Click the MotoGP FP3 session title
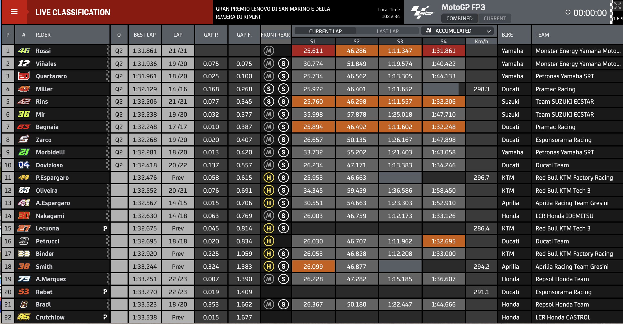The height and width of the screenshot is (324, 623). pos(463,7)
